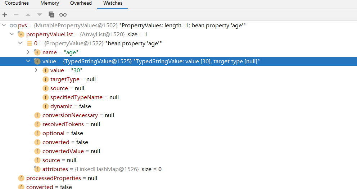Click the New Watch plus icon

[x=5, y=15]
